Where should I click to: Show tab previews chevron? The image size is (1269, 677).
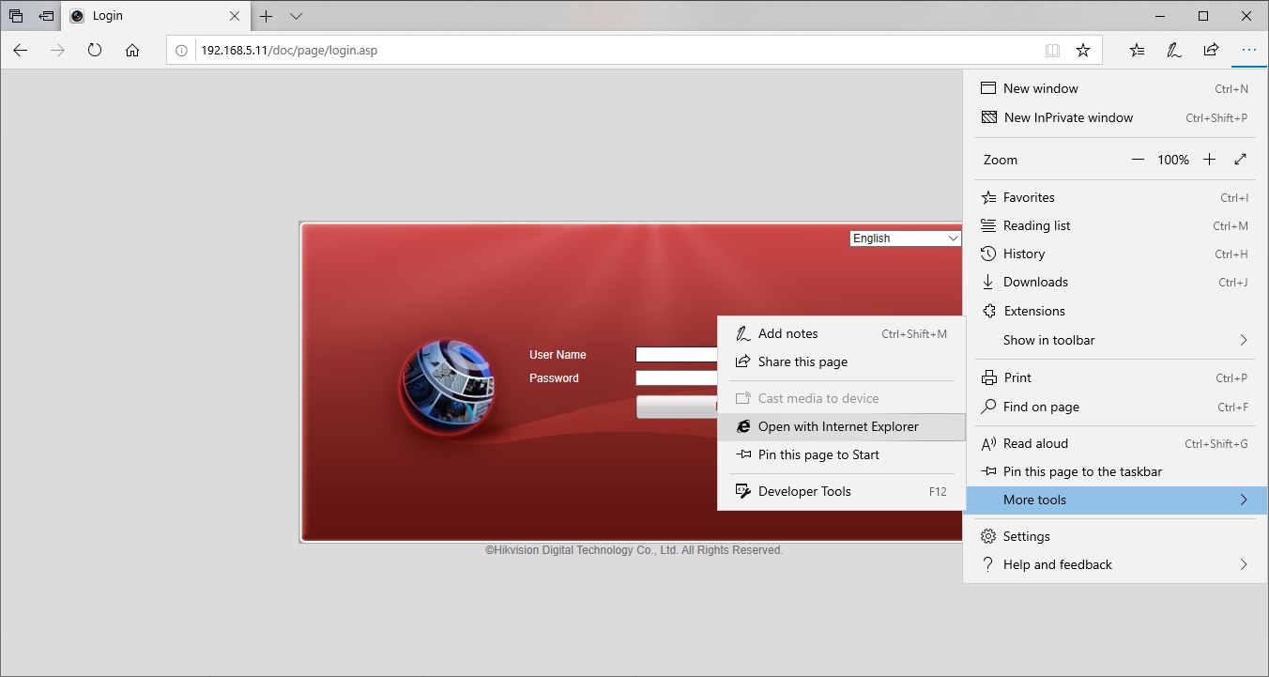296,16
